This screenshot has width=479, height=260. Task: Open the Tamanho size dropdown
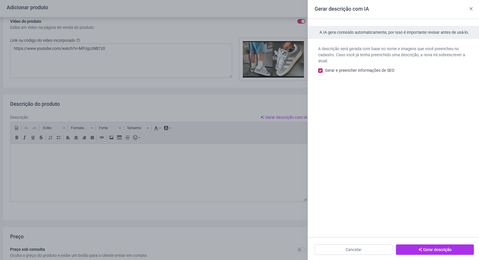pos(138,128)
